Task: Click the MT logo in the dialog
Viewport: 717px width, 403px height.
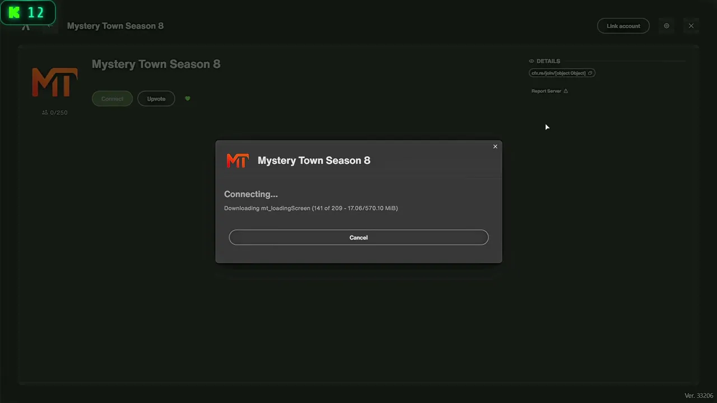Action: pos(238,161)
